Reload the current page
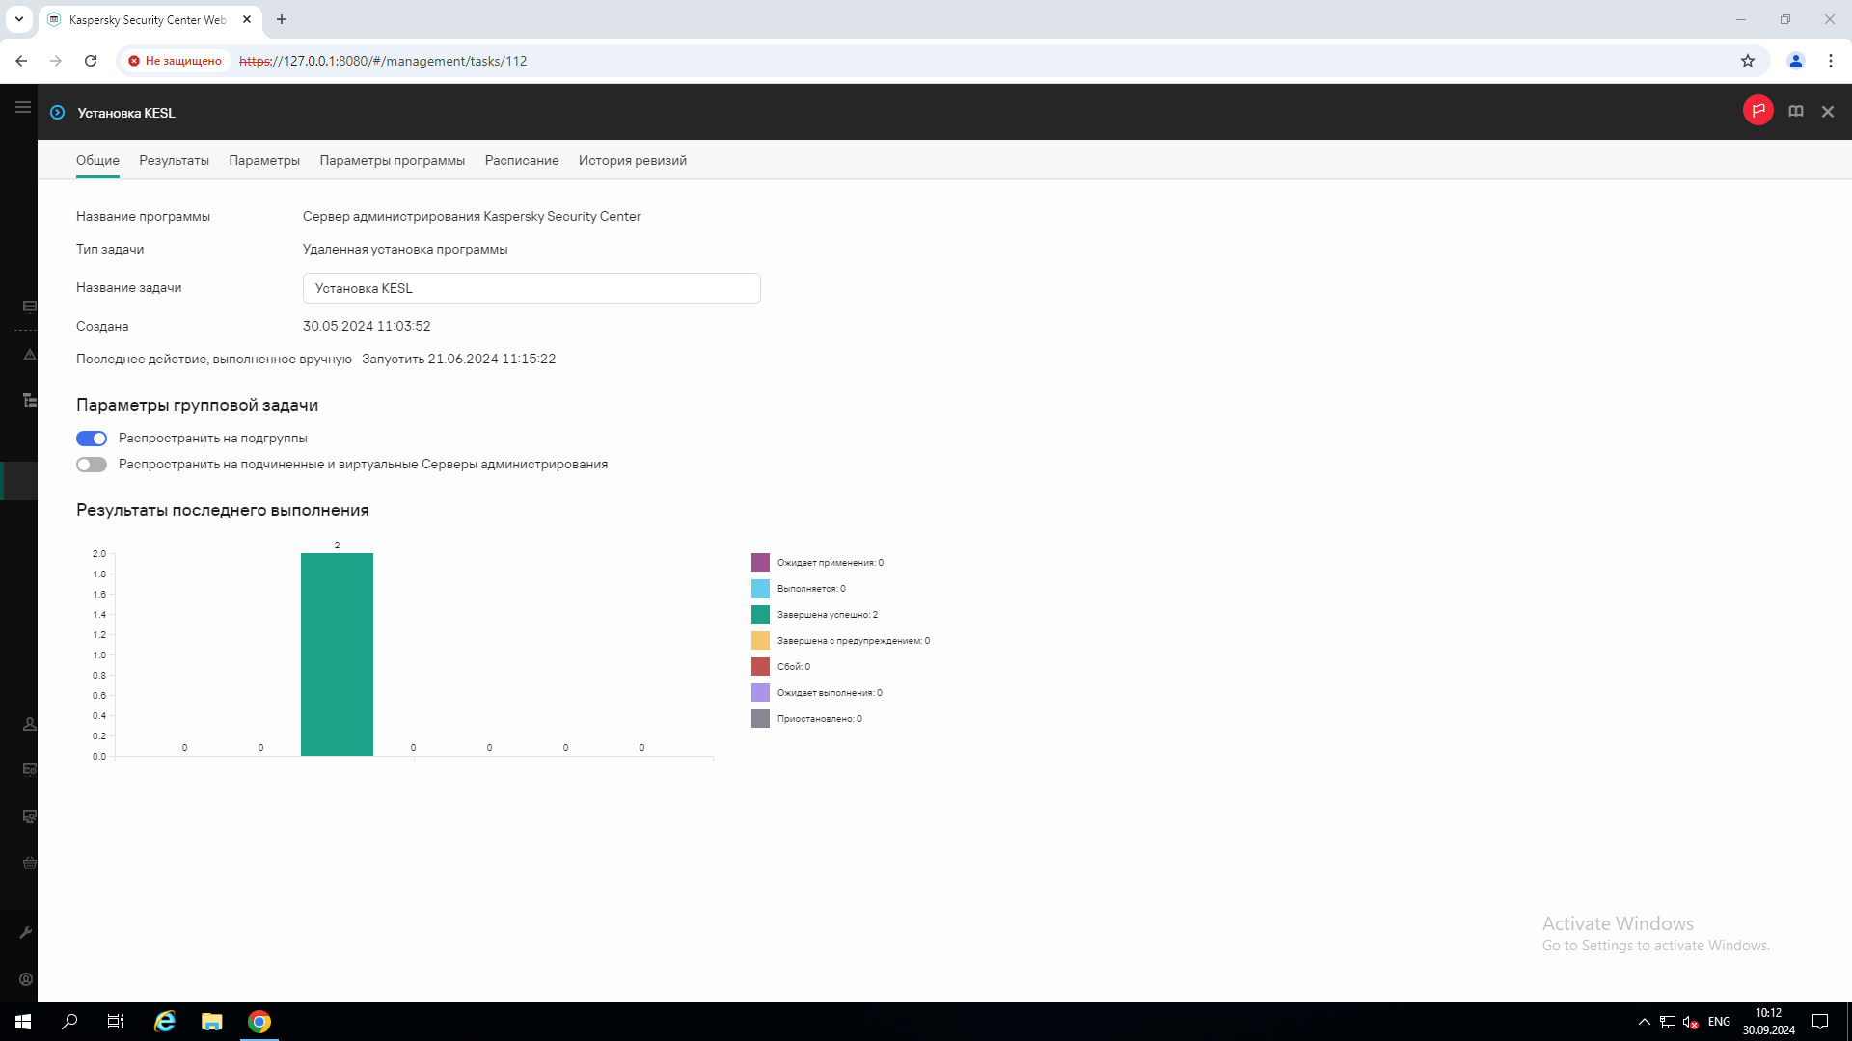 click(x=91, y=61)
